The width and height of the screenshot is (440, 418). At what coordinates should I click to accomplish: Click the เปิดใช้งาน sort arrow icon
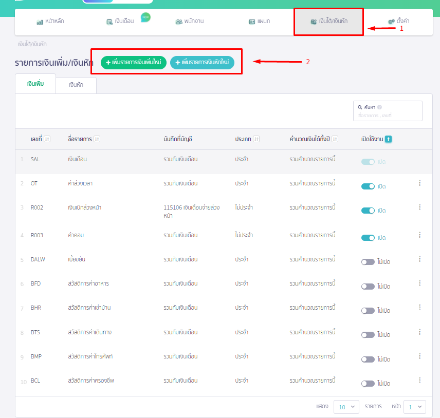[389, 139]
